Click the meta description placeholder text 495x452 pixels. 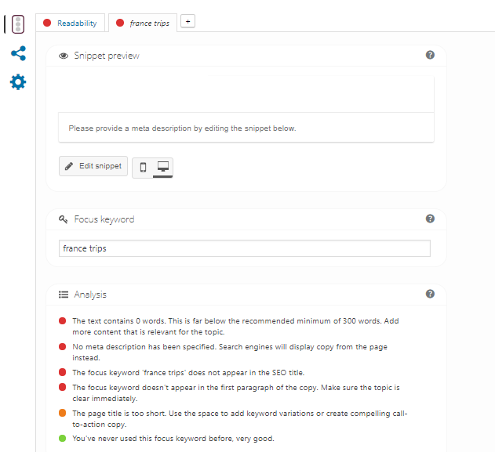pos(182,128)
